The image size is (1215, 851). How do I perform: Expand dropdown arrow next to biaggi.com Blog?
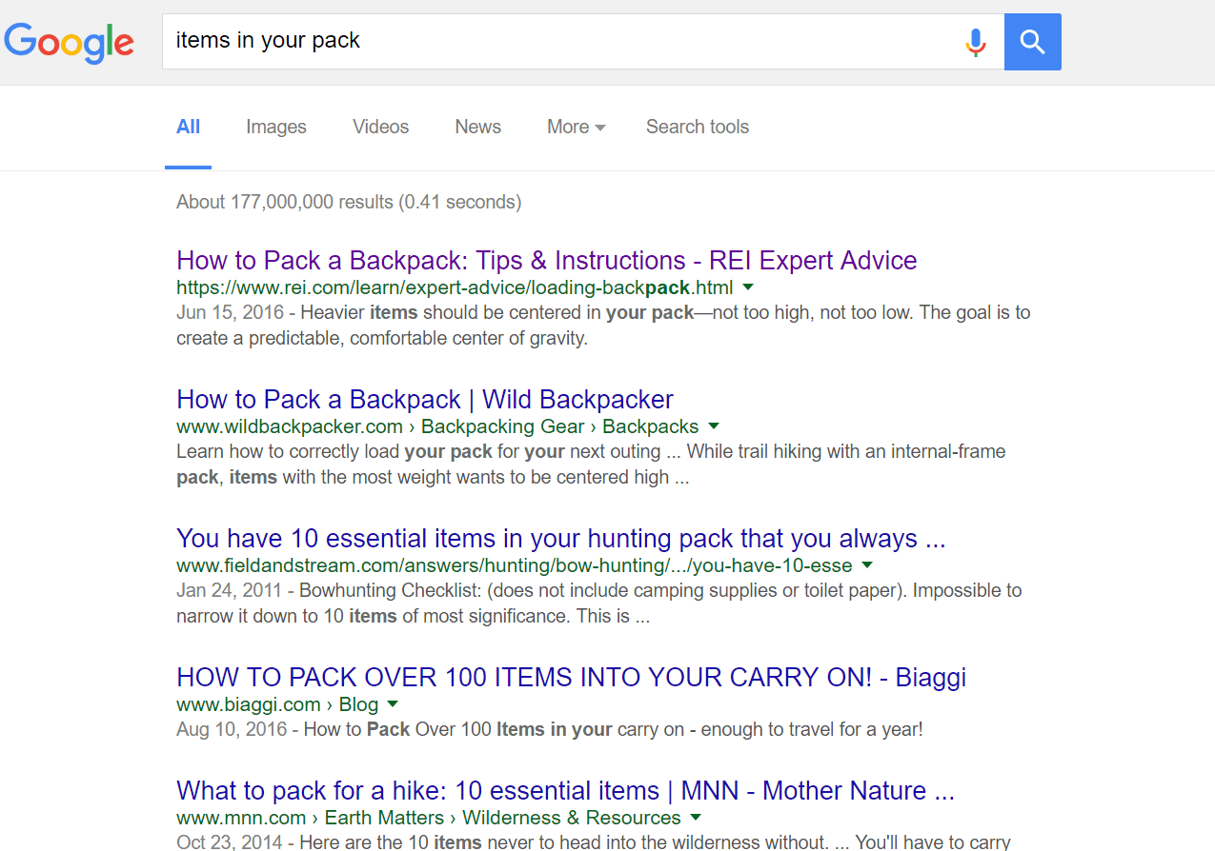point(393,703)
